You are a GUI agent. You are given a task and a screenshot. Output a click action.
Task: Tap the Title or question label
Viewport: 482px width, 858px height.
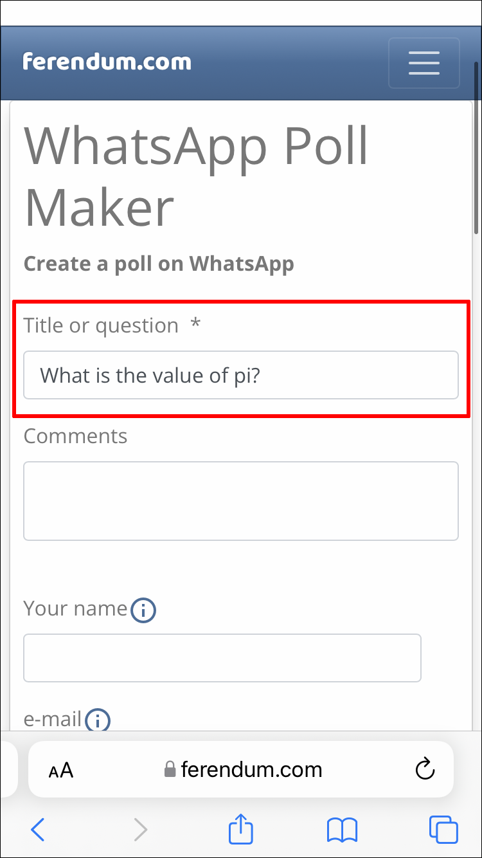101,325
